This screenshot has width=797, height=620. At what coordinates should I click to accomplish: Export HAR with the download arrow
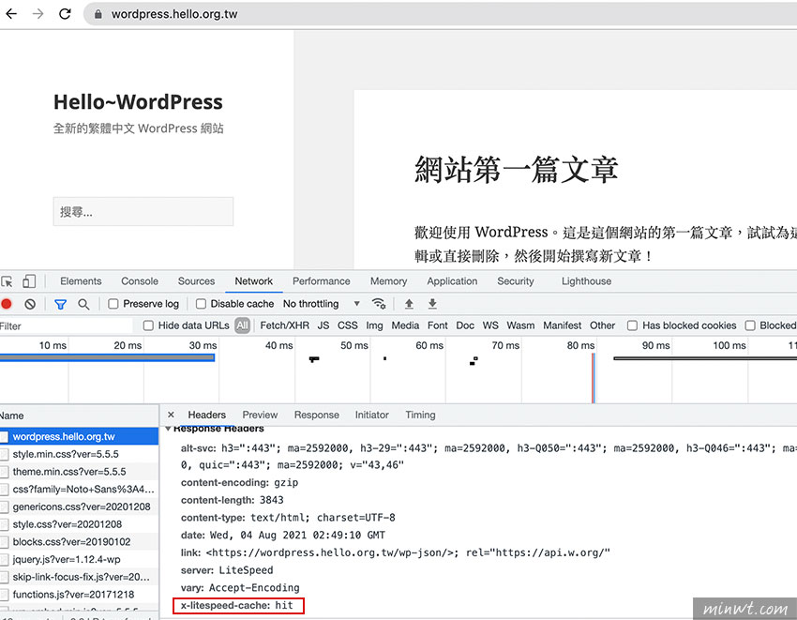click(x=432, y=304)
